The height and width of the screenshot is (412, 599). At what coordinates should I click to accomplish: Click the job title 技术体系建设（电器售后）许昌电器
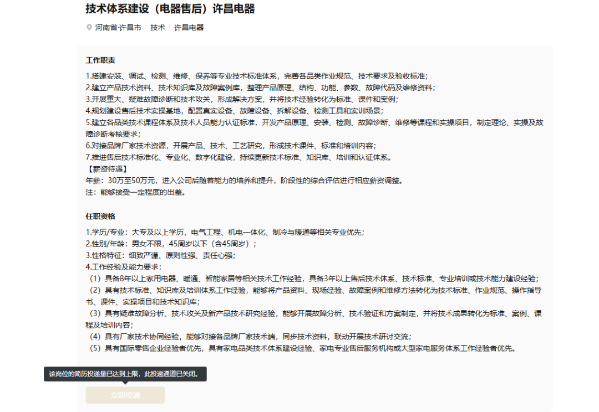170,9
